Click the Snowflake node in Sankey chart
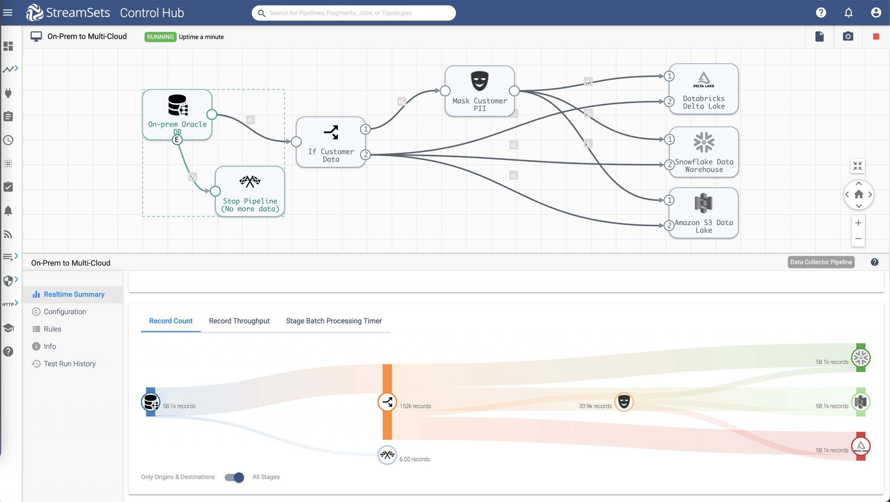The width and height of the screenshot is (890, 502). pyautogui.click(x=860, y=358)
